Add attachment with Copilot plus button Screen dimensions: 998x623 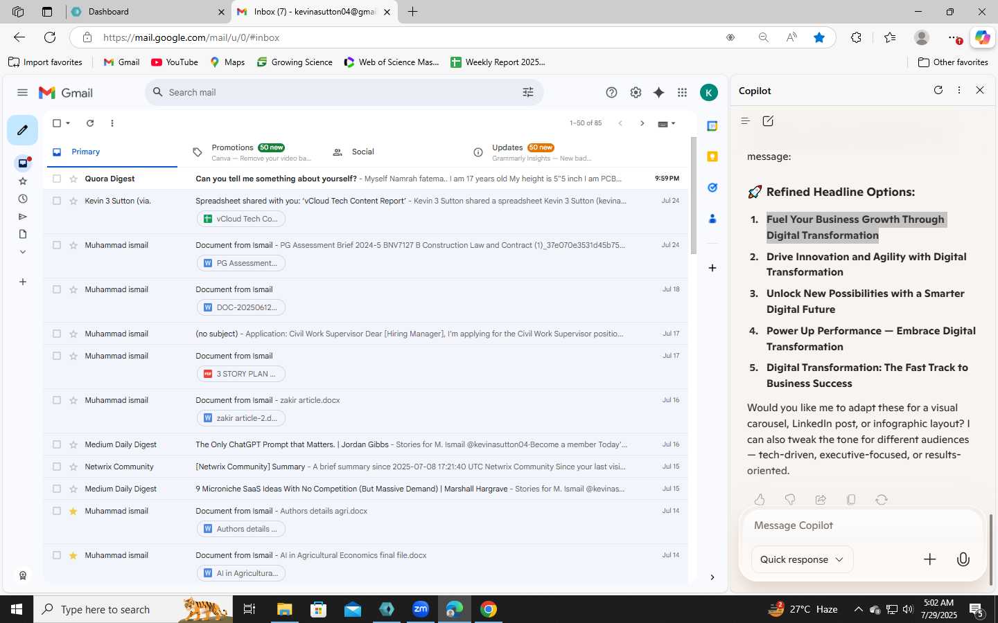point(930,559)
